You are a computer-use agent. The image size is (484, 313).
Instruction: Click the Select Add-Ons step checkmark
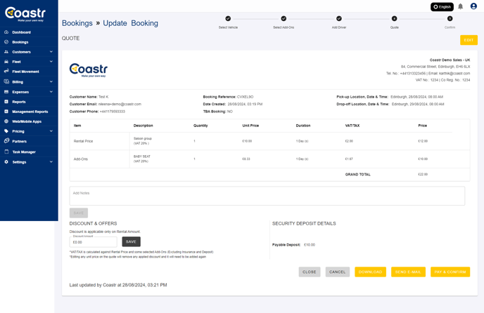(284, 18)
